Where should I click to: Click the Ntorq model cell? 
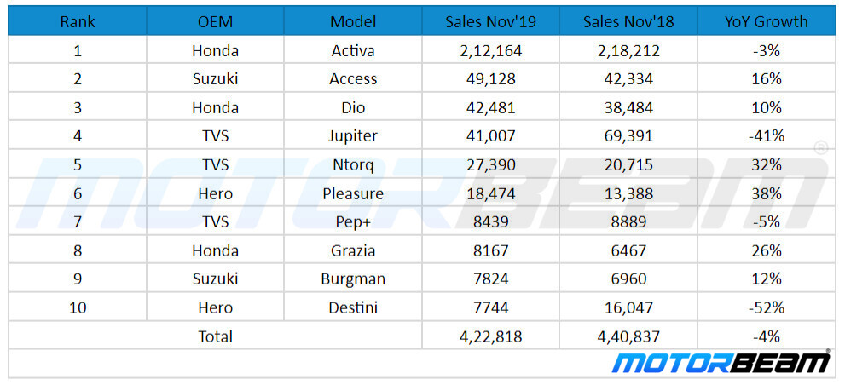[x=353, y=164]
